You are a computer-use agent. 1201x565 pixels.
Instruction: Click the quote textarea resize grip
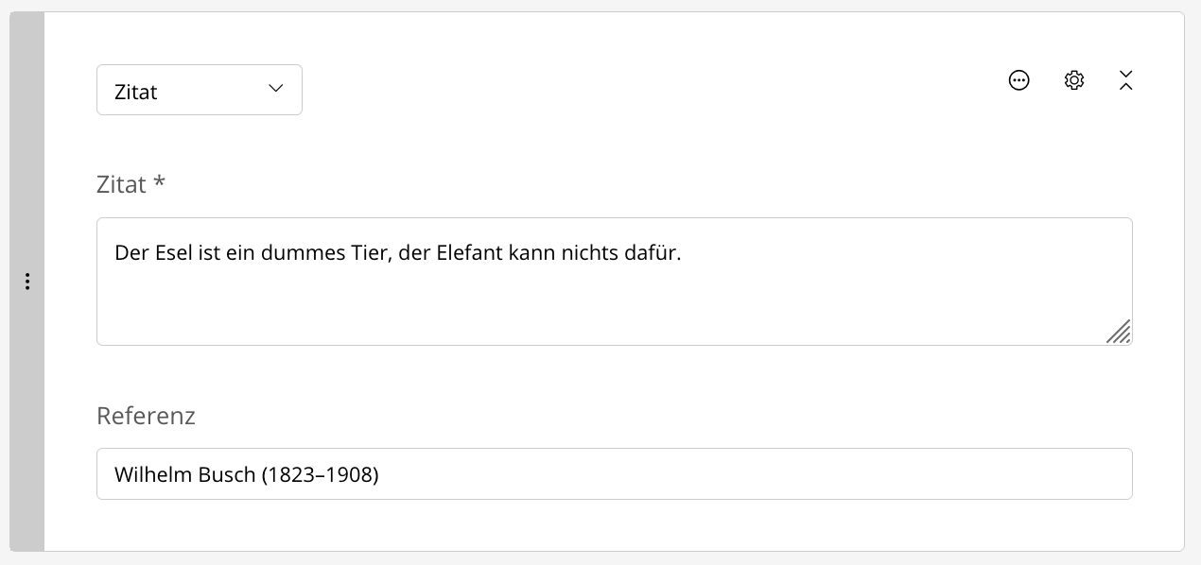click(1119, 332)
